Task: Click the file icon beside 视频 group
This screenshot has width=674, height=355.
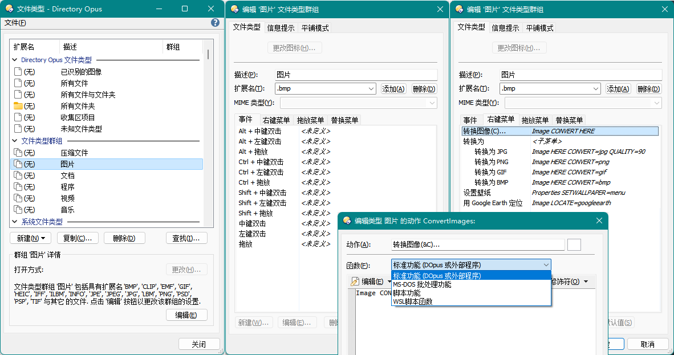Action: pos(18,198)
